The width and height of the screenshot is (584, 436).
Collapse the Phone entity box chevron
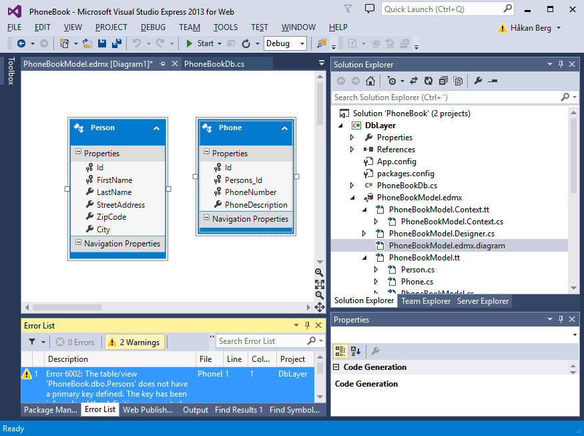click(284, 128)
